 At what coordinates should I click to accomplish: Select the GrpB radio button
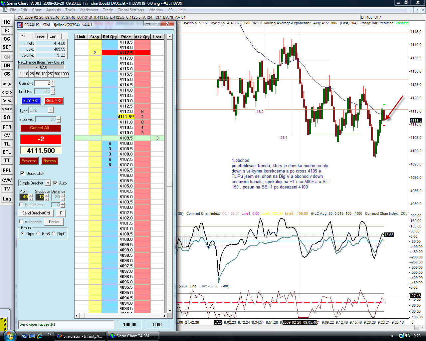click(38, 234)
